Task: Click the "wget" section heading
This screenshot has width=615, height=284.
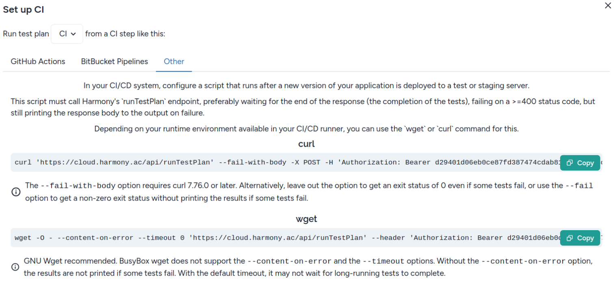Action: (306, 219)
